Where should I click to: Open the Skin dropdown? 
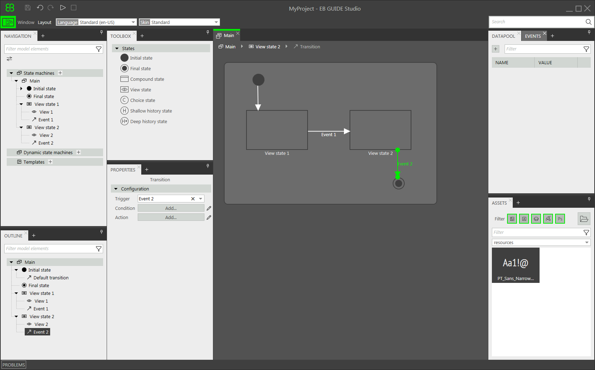(216, 22)
